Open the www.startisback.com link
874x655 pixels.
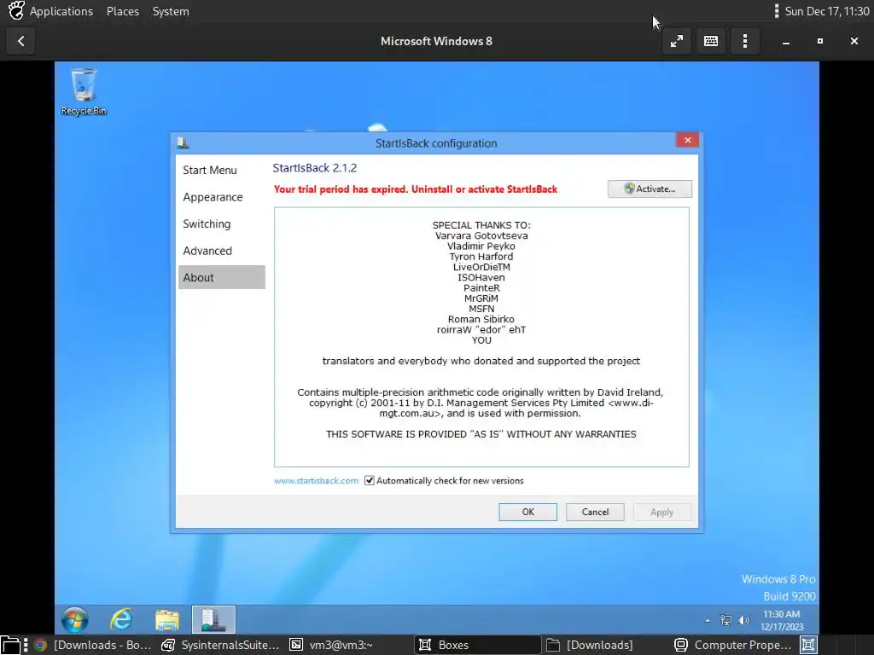tap(316, 481)
